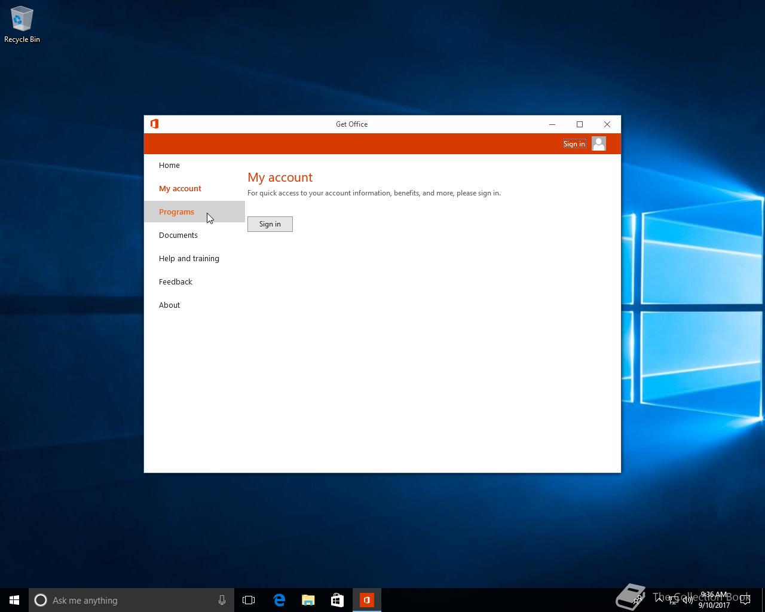This screenshot has width=765, height=612.
Task: Click Sign in link in orange header
Action: click(574, 144)
